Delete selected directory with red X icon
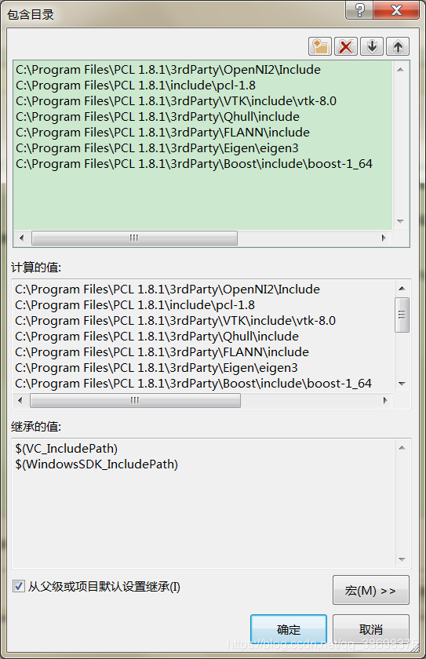426x659 pixels. click(x=346, y=46)
